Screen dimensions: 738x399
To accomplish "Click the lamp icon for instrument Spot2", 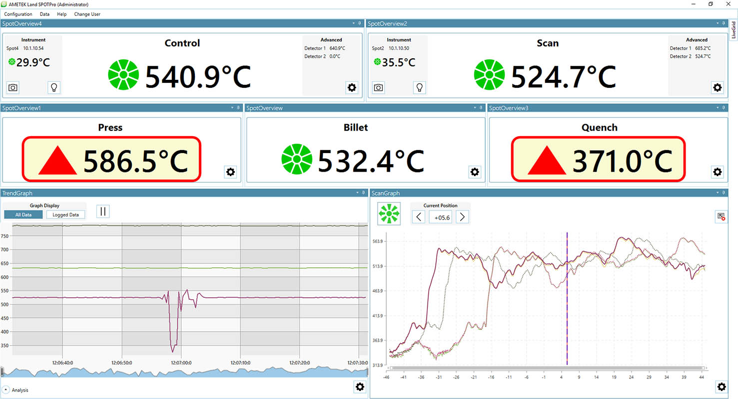I will (419, 87).
